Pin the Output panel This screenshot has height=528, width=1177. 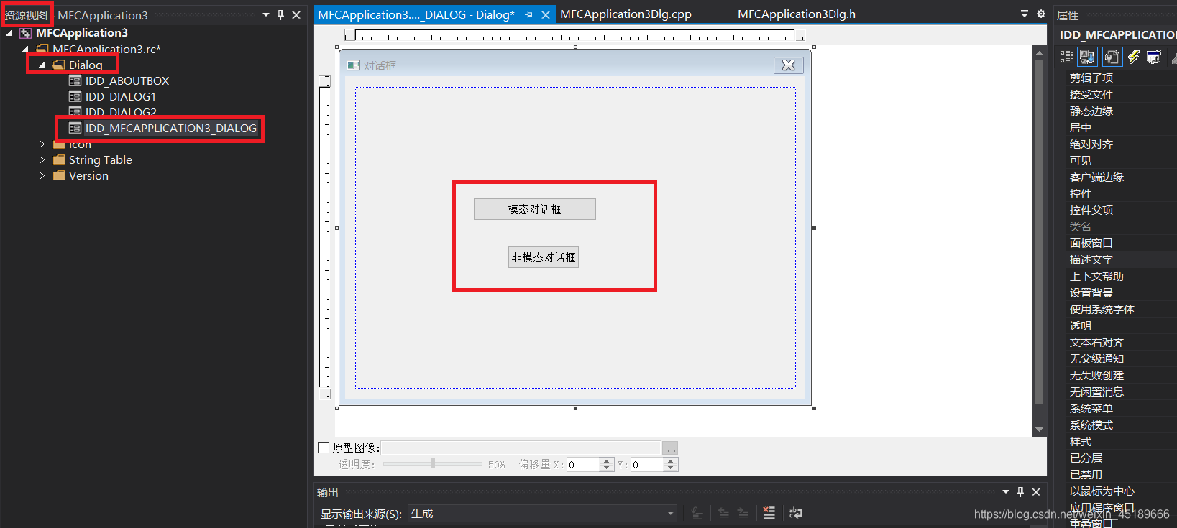point(1020,492)
